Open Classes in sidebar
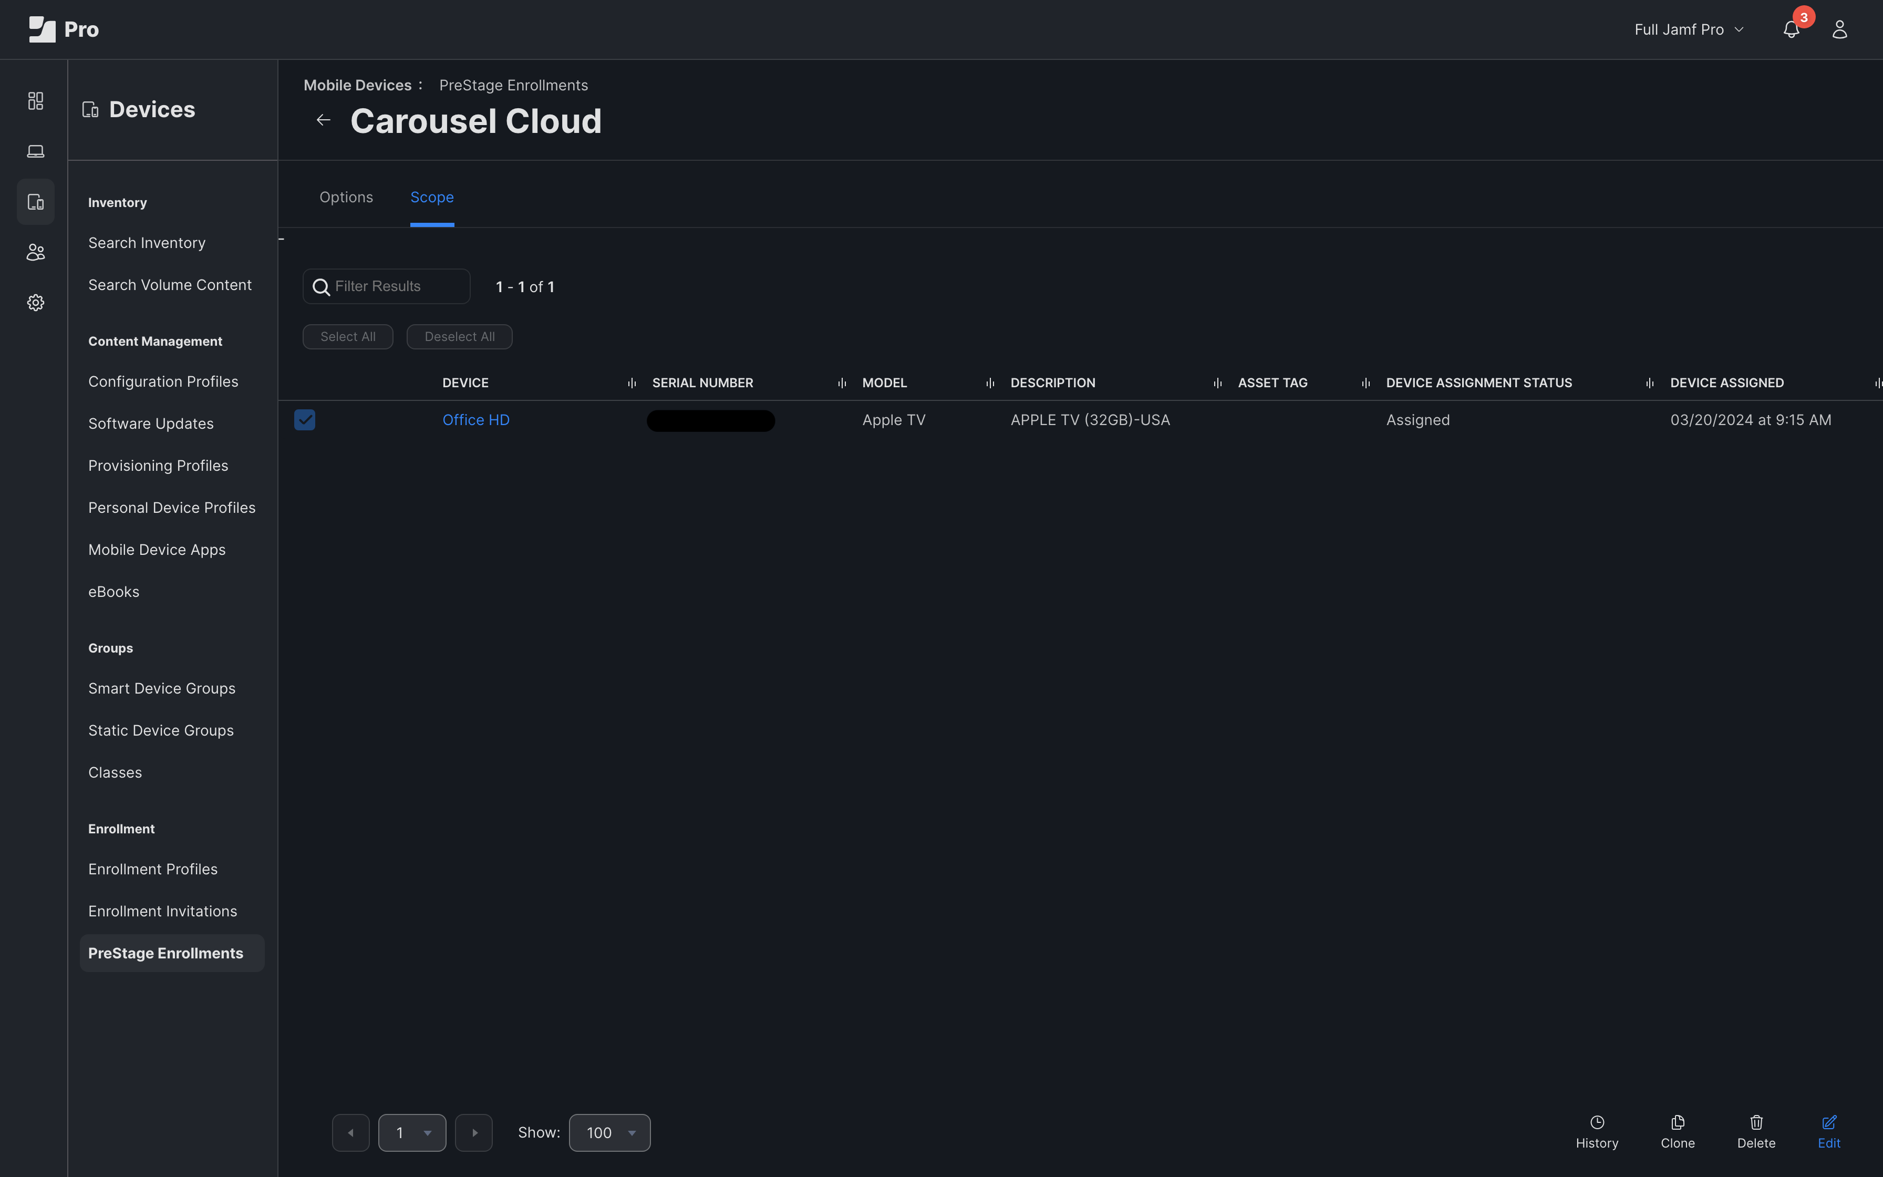This screenshot has height=1177, width=1883. (115, 772)
